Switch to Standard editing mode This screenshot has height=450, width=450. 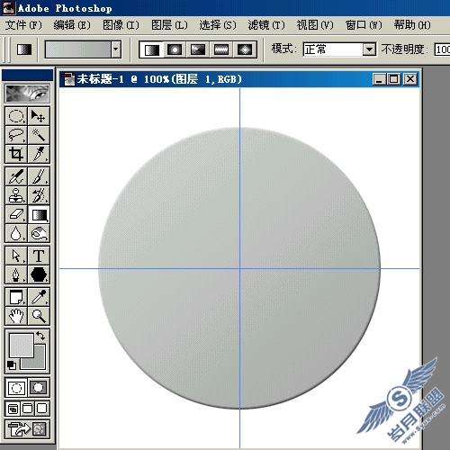pos(16,388)
